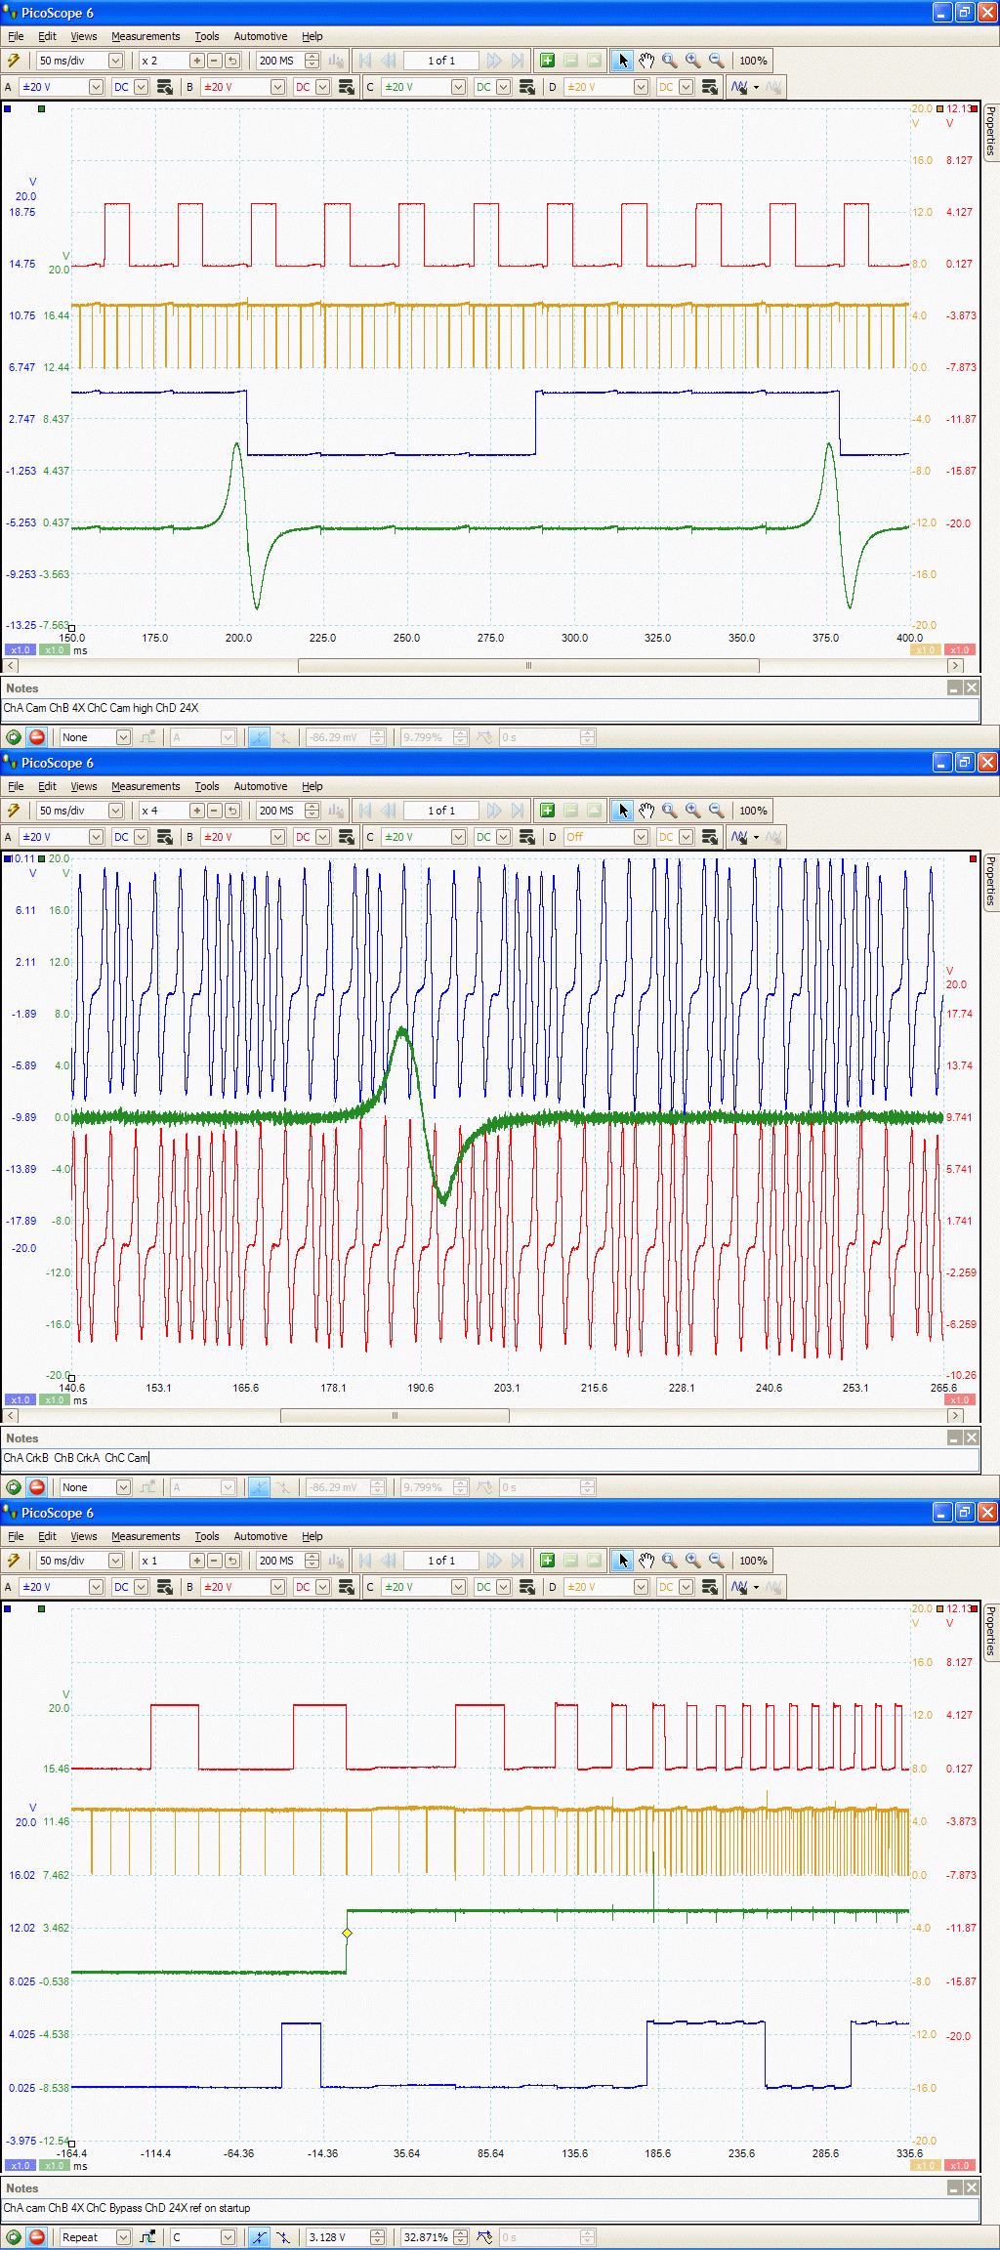The width and height of the screenshot is (1000, 2250).
Task: Activate the zoom window magnifier in the top window
Action: coord(670,61)
